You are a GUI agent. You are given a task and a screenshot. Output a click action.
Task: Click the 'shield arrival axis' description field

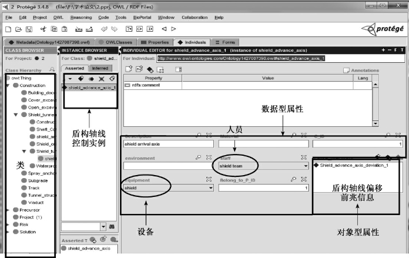pyautogui.click(x=169, y=144)
